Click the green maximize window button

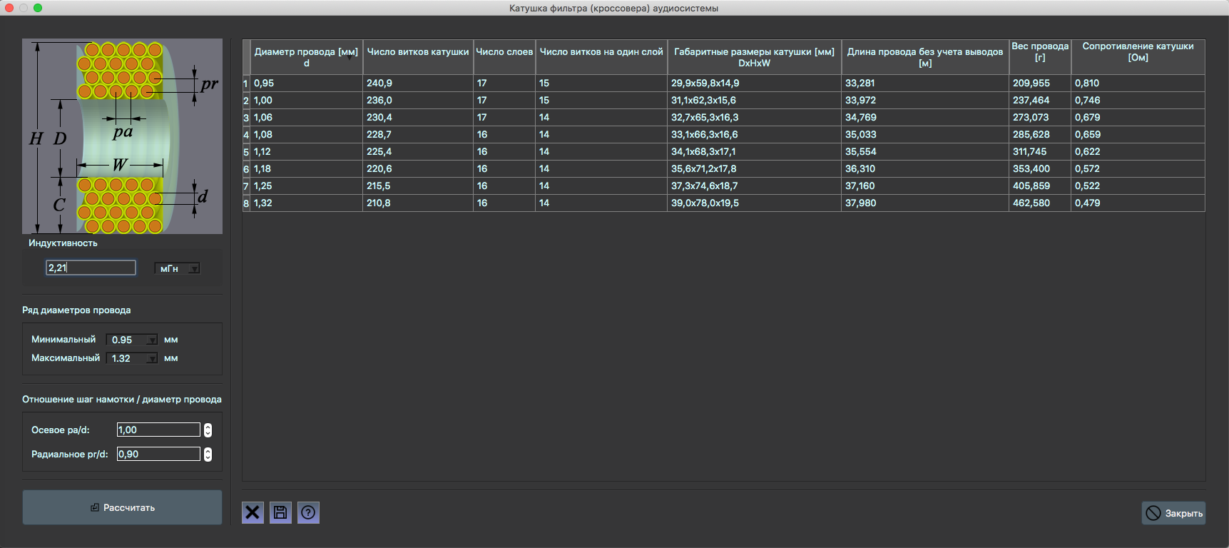click(x=38, y=8)
